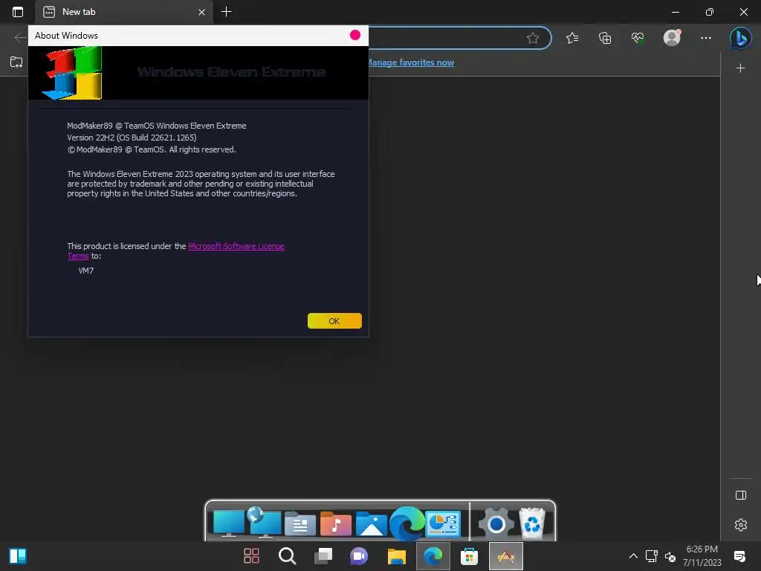Open notification center icon
This screenshot has width=761, height=571.
(x=739, y=556)
